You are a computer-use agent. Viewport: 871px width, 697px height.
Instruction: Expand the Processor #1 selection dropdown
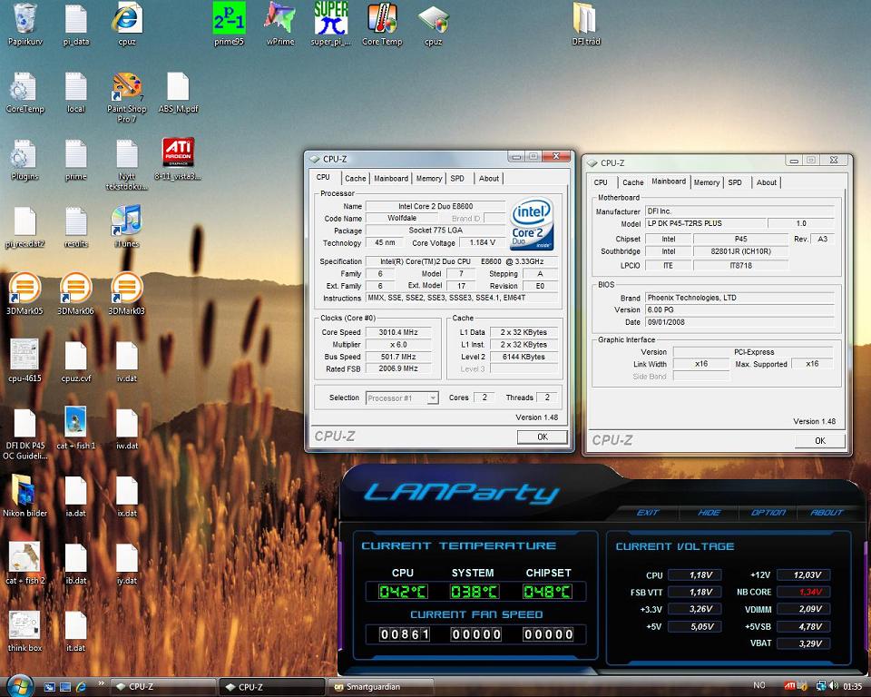[x=432, y=398]
